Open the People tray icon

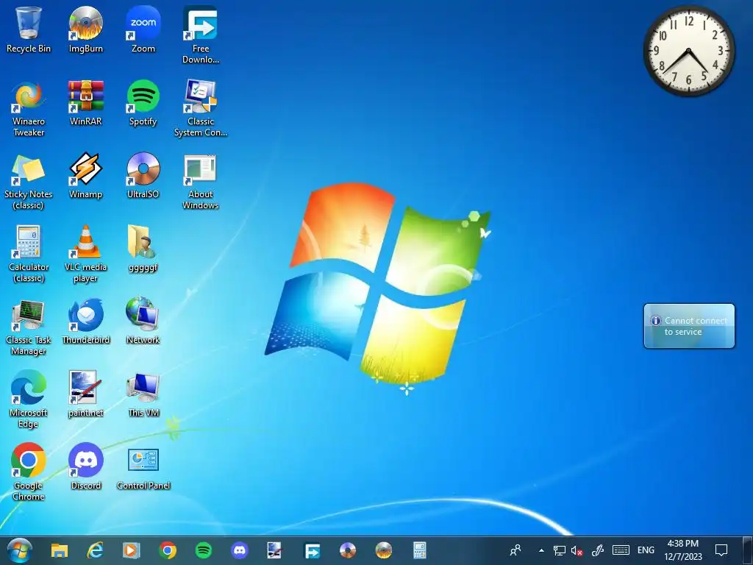(515, 550)
